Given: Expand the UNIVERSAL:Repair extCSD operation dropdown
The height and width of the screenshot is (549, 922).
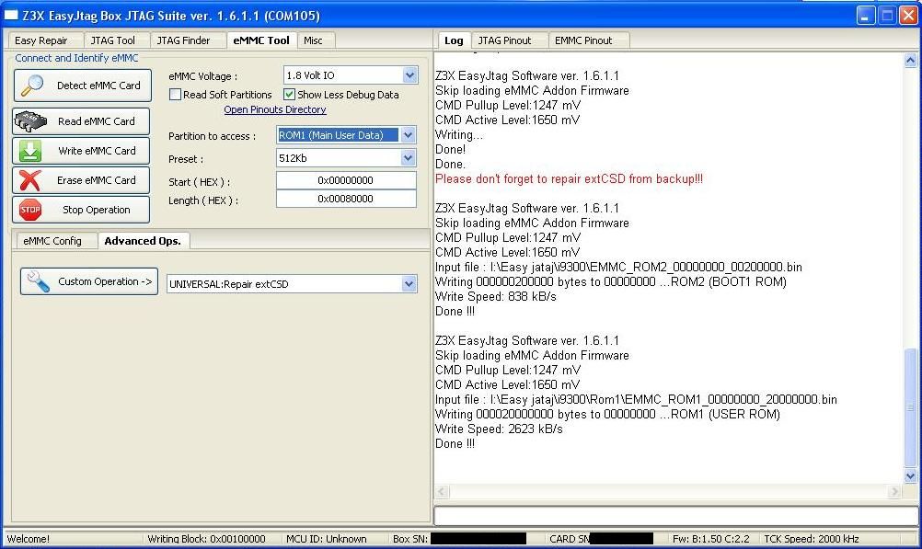Looking at the screenshot, I should click(x=409, y=284).
